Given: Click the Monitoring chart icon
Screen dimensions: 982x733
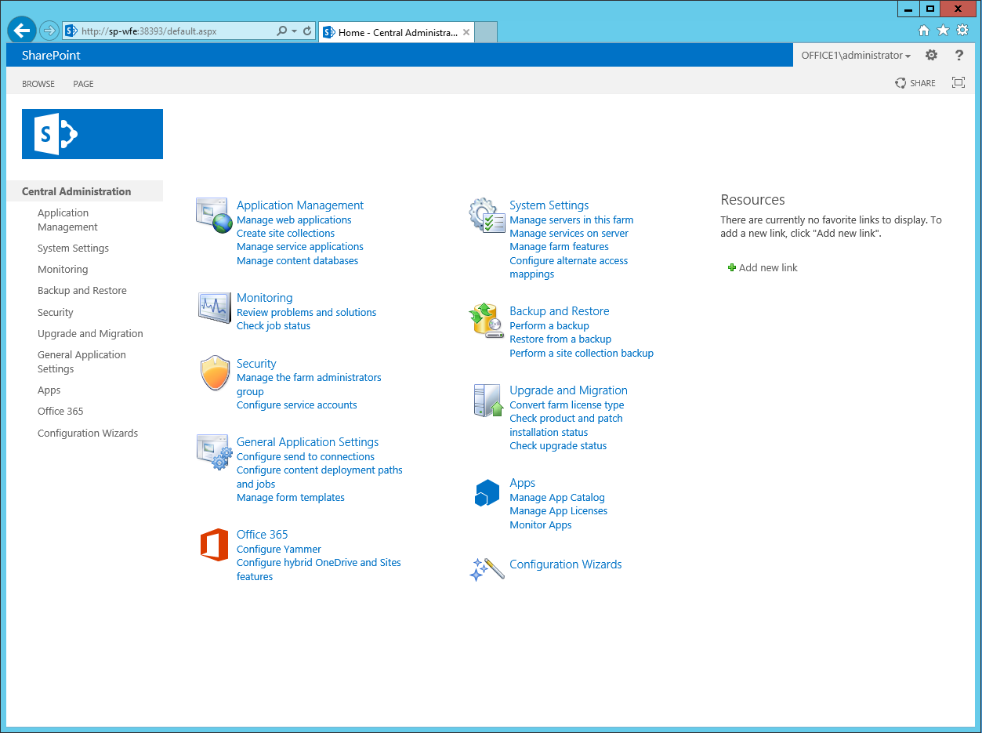Looking at the screenshot, I should (214, 307).
